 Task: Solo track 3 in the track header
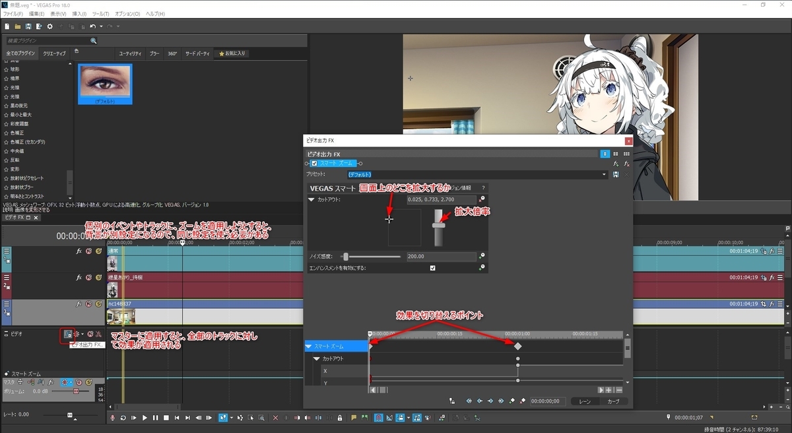tap(98, 304)
